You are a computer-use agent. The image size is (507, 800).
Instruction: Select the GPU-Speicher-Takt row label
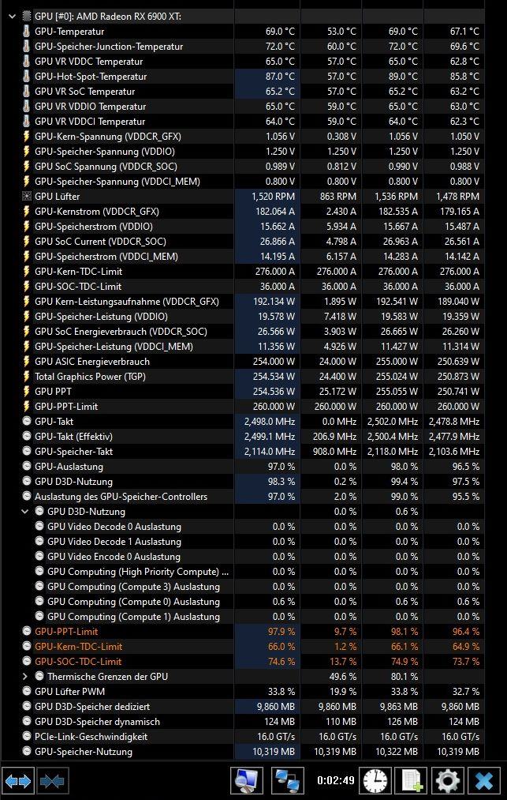coord(73,452)
